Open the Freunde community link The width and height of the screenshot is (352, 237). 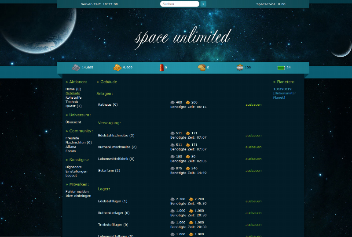72,138
